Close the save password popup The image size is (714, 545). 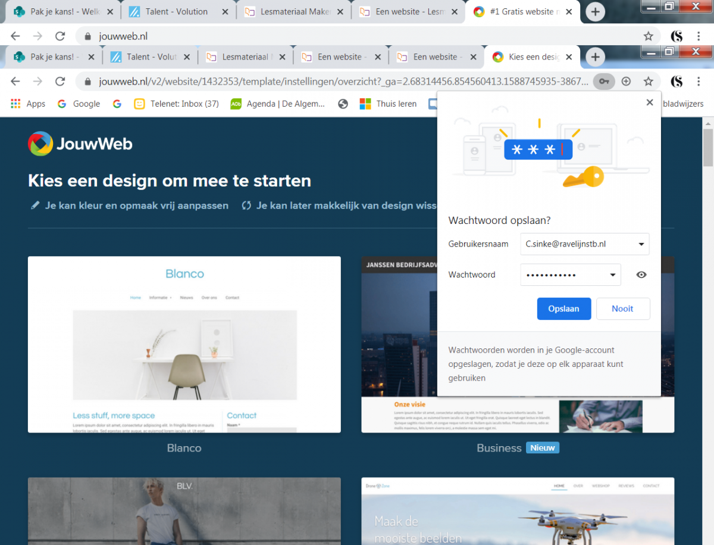(650, 102)
